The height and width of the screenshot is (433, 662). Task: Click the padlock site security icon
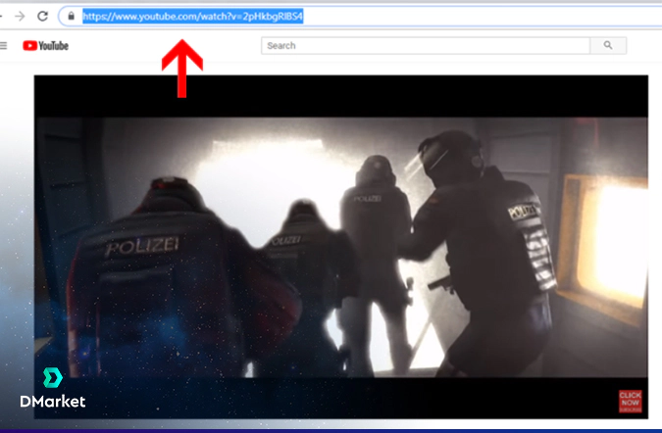click(71, 17)
